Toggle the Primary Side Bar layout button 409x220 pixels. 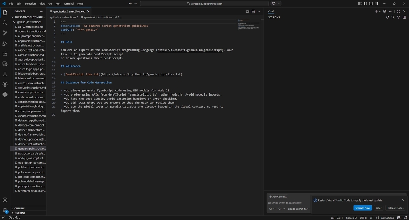pyautogui.click(x=365, y=3)
